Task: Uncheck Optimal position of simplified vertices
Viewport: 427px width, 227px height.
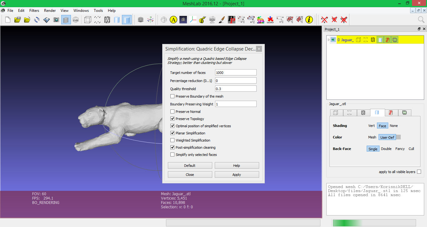Action: 172,126
